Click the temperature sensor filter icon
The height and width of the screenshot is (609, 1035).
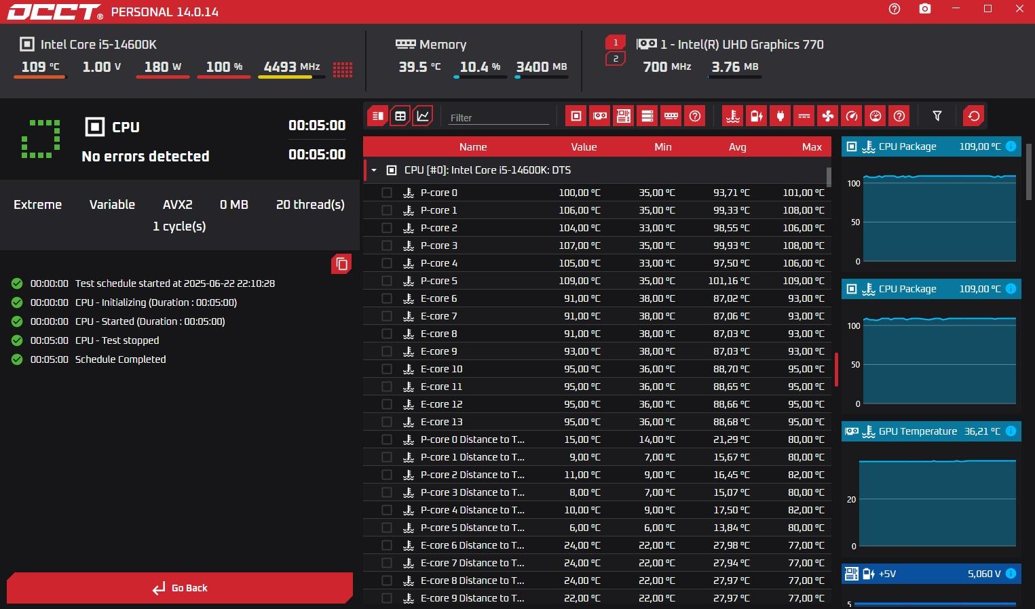click(x=732, y=116)
